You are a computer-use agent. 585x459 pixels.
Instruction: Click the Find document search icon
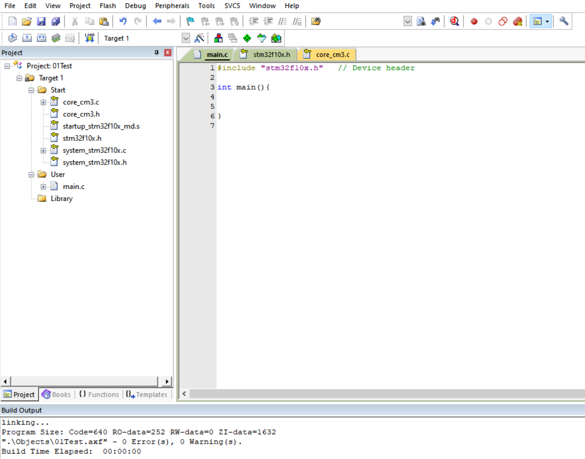coord(421,21)
